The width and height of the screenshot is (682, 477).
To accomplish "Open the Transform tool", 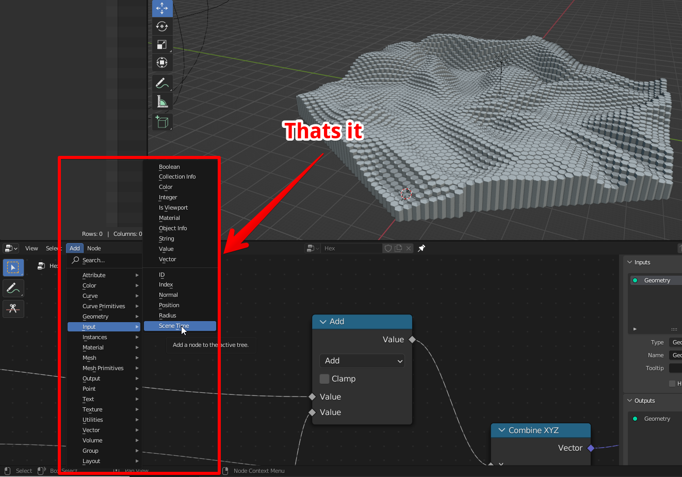I will pos(161,62).
